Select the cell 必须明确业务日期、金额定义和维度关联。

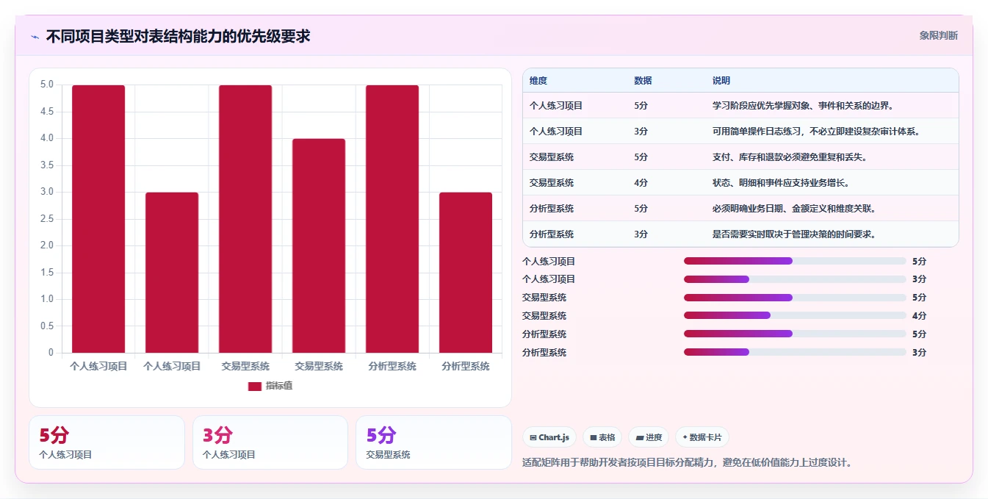794,209
